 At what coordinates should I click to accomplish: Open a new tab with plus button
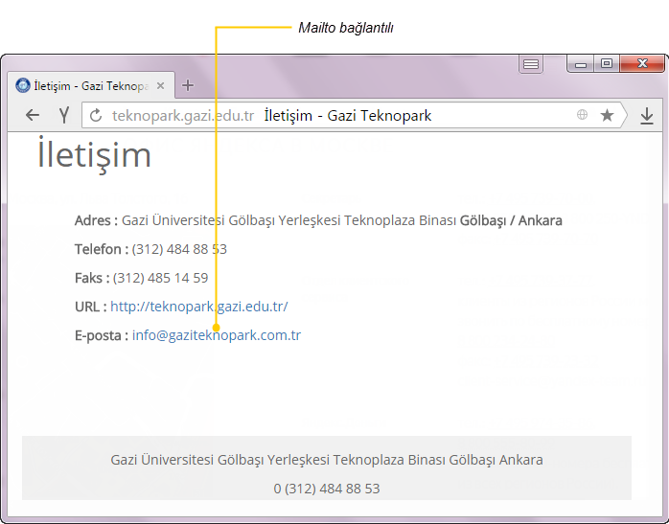(188, 85)
